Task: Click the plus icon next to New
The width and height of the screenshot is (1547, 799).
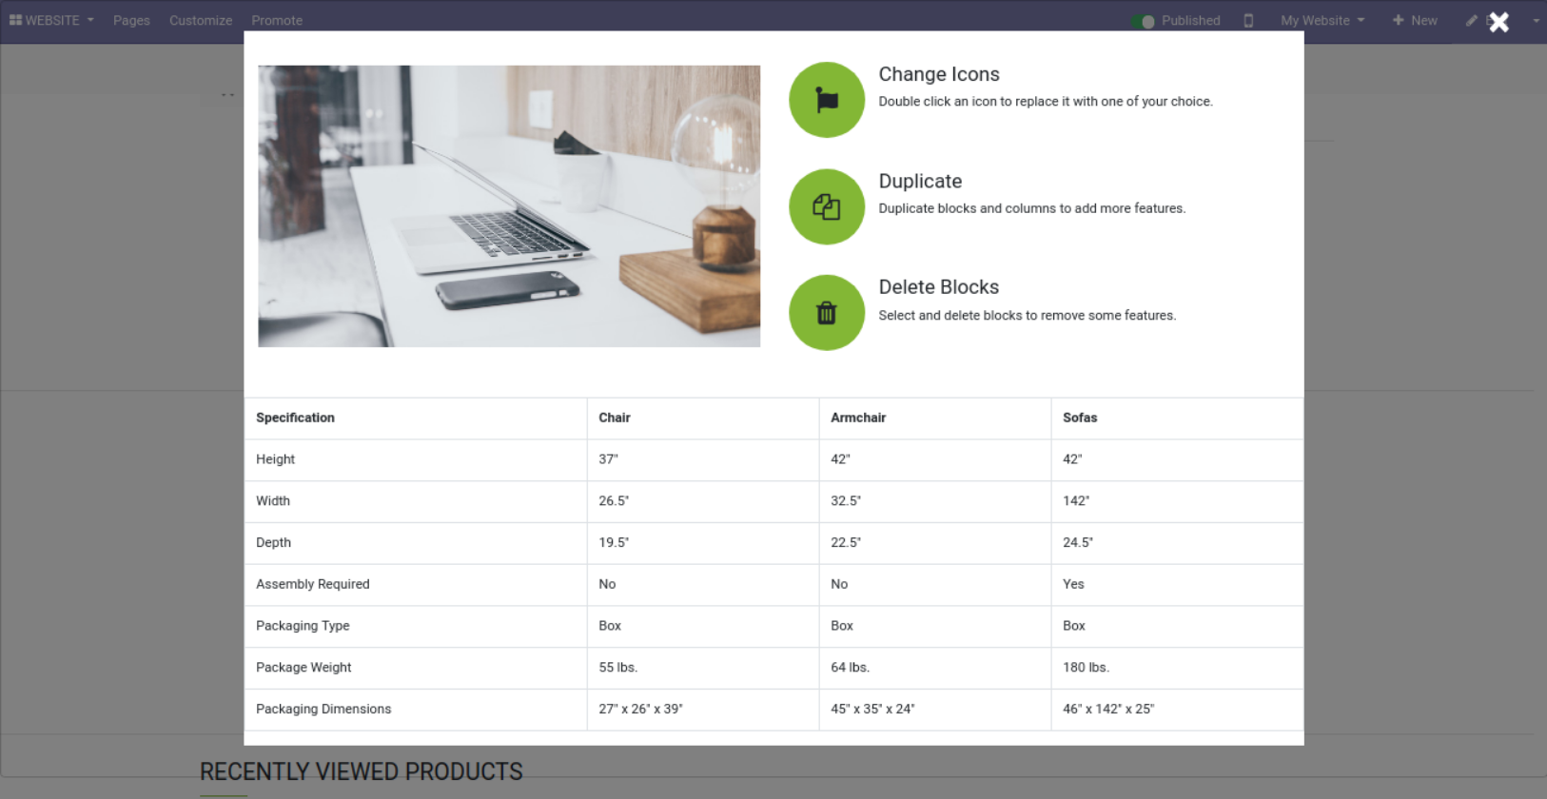Action: pos(1398,20)
